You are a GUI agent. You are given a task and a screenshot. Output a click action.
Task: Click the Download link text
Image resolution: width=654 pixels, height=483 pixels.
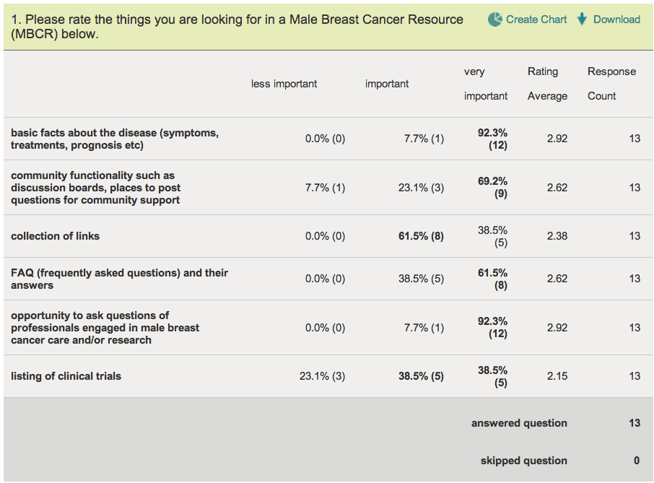(616, 19)
